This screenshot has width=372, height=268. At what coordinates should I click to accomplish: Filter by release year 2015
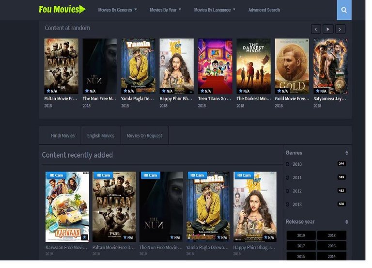pyautogui.click(x=301, y=256)
